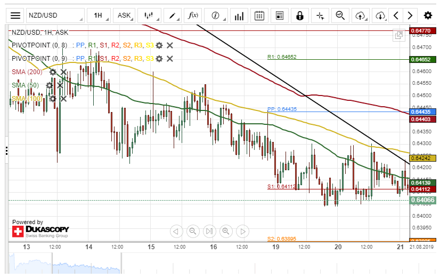
Task: Click the info circle icon
Action: pyautogui.click(x=216, y=15)
